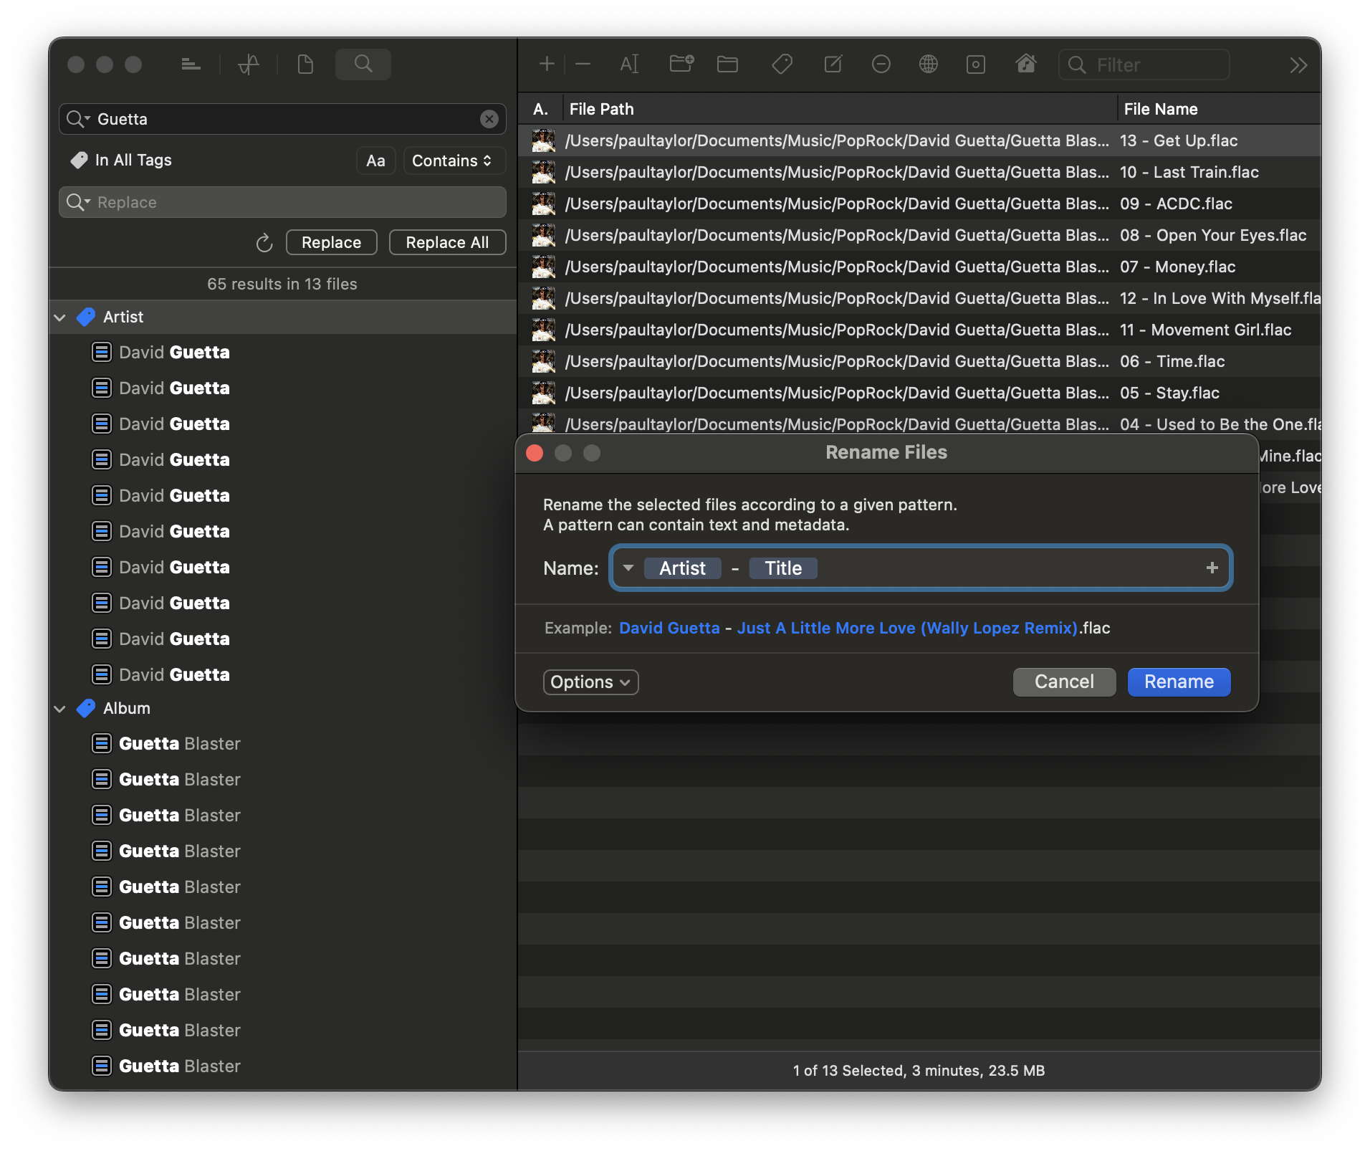This screenshot has width=1370, height=1151.
Task: Click the edit pencil square icon
Action: click(x=833, y=65)
